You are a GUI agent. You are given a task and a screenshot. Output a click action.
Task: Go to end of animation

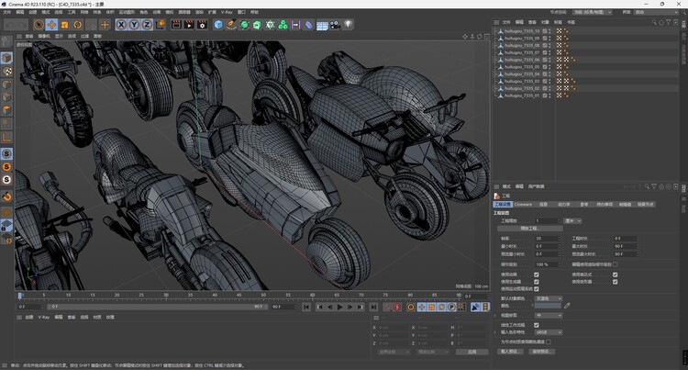coord(373,308)
